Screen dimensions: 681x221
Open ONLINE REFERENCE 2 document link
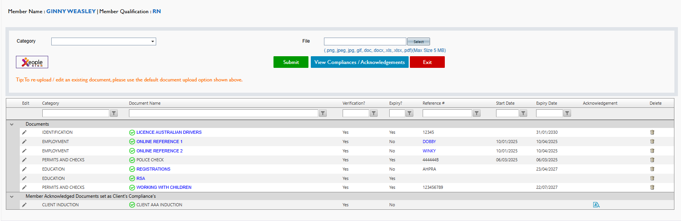point(159,151)
